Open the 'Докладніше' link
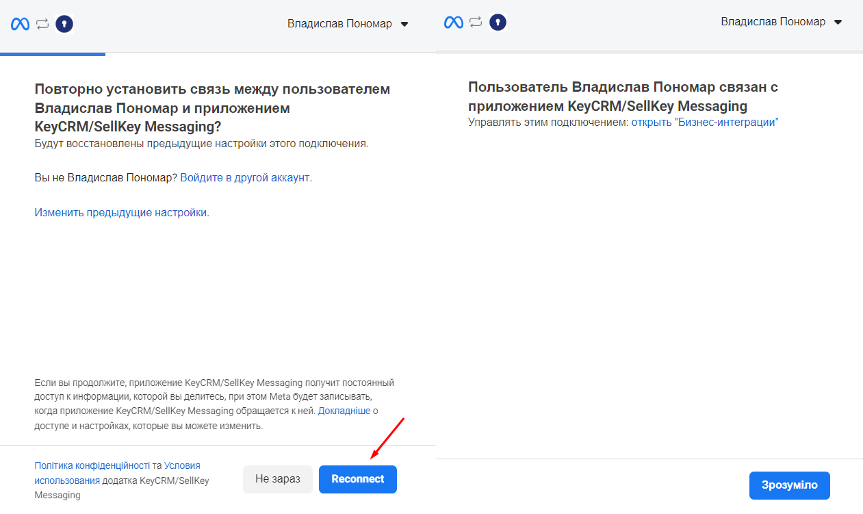 tap(344, 411)
